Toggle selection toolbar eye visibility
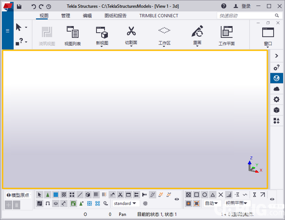This screenshot has width=285, height=220. point(177,199)
